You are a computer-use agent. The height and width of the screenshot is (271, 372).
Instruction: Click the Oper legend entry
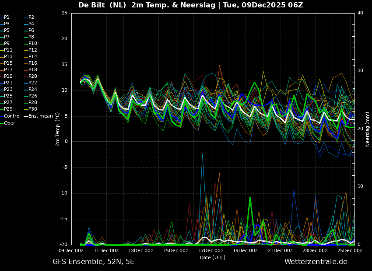point(7,123)
